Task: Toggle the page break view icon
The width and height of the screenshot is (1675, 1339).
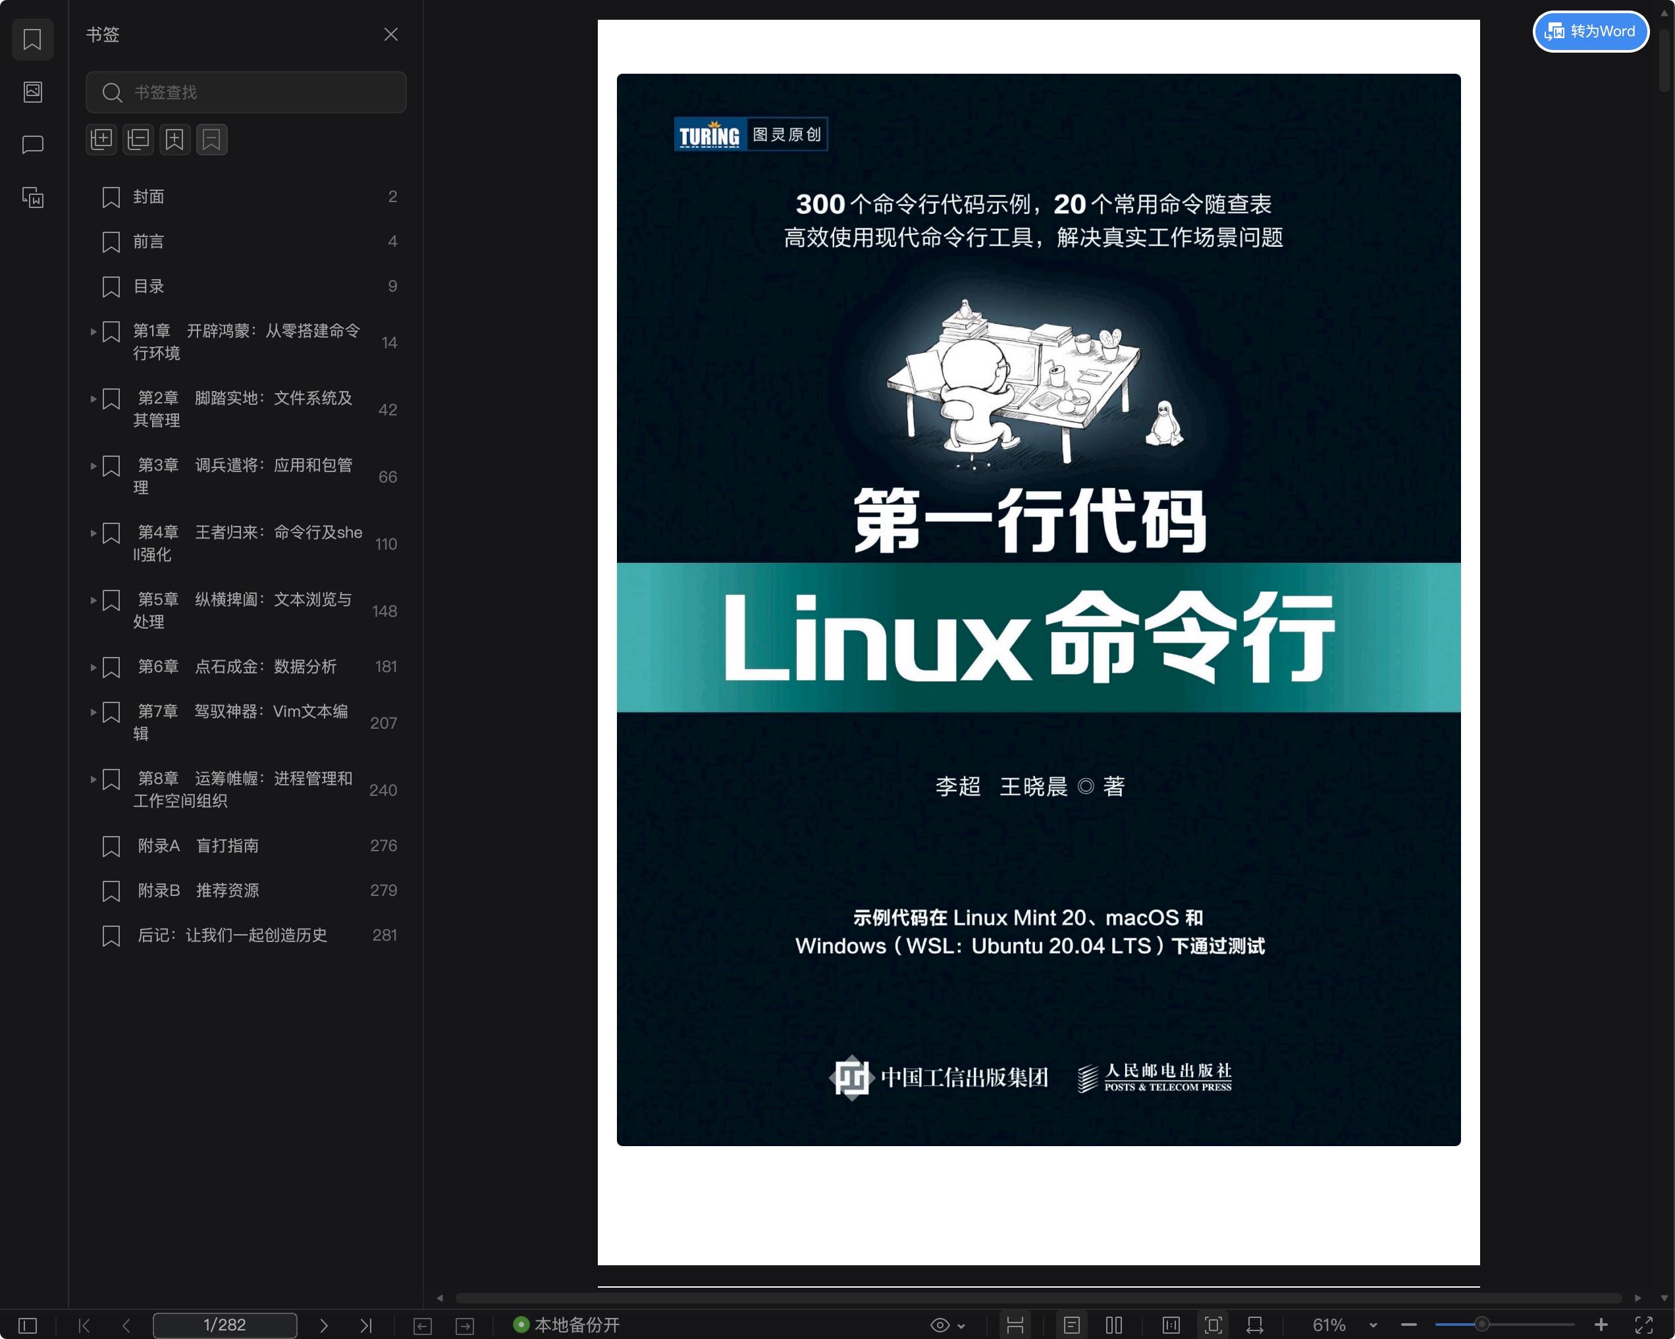Action: tap(1015, 1325)
